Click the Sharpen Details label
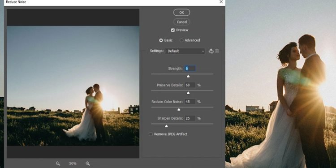Screen dimensions: 336x168 click(170, 118)
